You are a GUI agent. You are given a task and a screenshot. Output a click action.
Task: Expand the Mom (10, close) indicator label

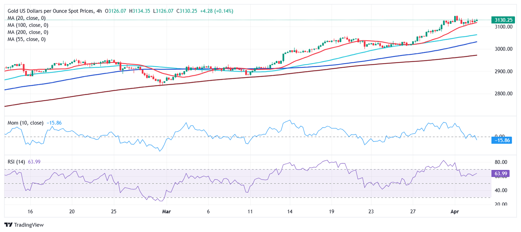(x=25, y=123)
